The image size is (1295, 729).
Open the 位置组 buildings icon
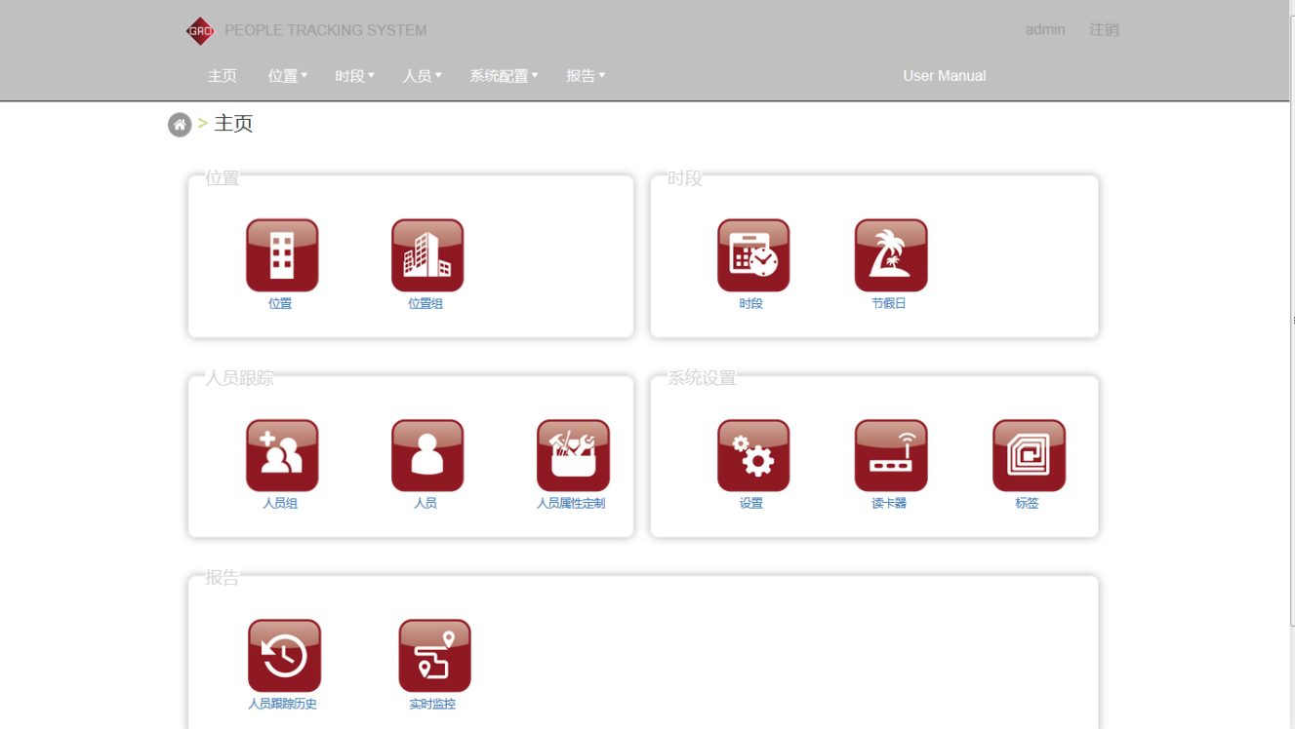(427, 255)
